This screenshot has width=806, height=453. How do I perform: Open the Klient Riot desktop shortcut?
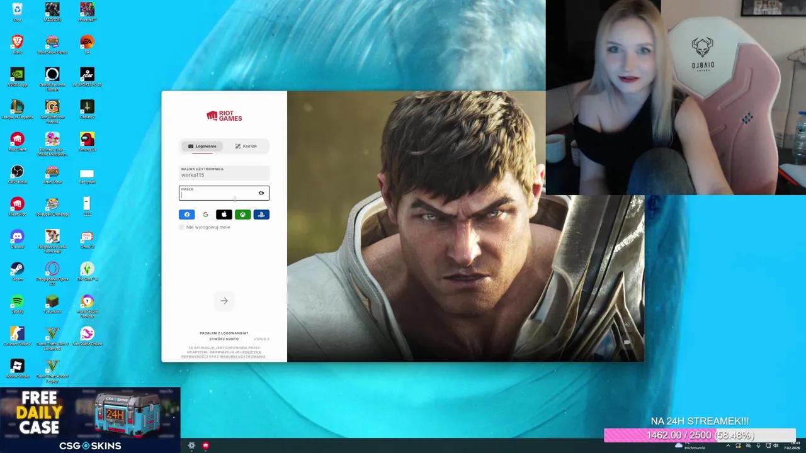[17, 207]
